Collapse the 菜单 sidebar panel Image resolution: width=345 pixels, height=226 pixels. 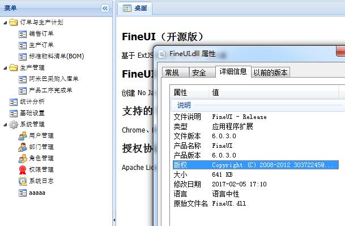pyautogui.click(x=105, y=8)
